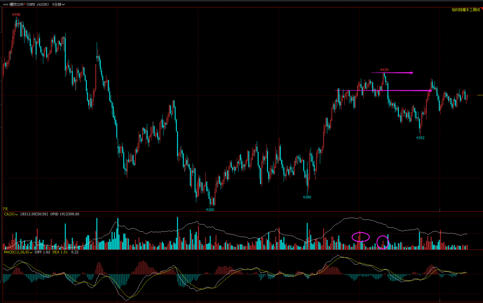Click the 4265 low price label
483x303 pixels.
[x=210, y=209]
